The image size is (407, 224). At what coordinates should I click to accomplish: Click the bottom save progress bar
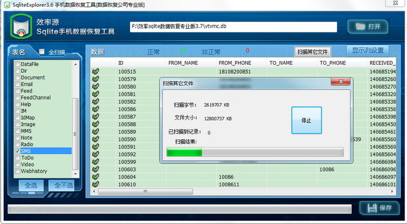pyautogui.click(x=180, y=209)
